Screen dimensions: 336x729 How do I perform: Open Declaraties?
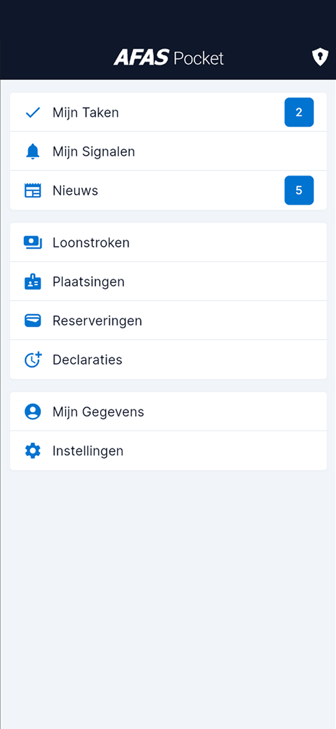[x=168, y=359]
